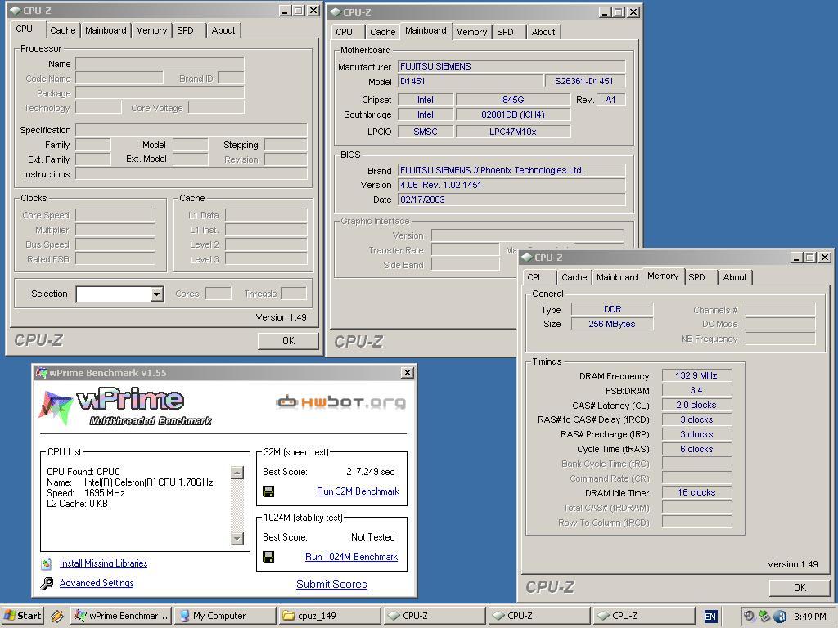Click the taskbar clock showing 3:49 PM

(809, 617)
